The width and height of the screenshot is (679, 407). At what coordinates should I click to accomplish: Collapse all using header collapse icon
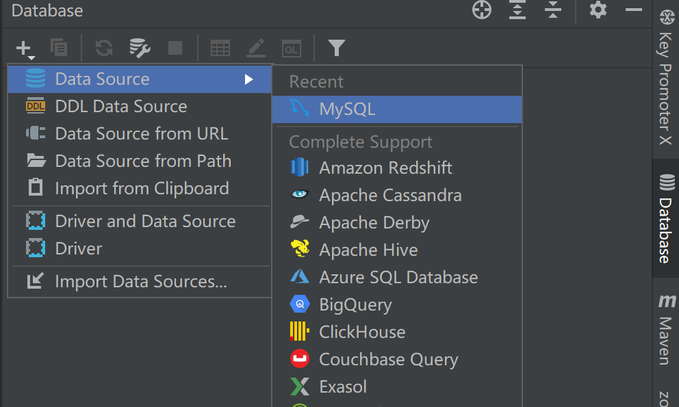[x=553, y=10]
